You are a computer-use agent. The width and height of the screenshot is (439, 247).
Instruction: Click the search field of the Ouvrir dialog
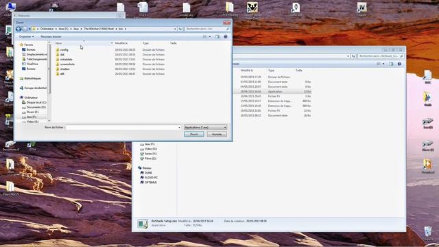tap(207, 29)
